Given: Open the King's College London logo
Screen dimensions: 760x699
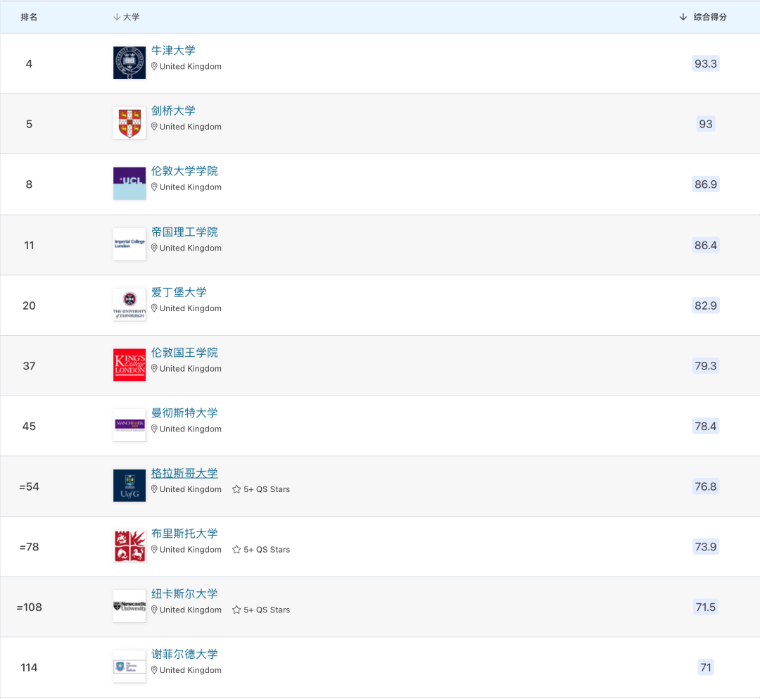Looking at the screenshot, I should [x=129, y=365].
